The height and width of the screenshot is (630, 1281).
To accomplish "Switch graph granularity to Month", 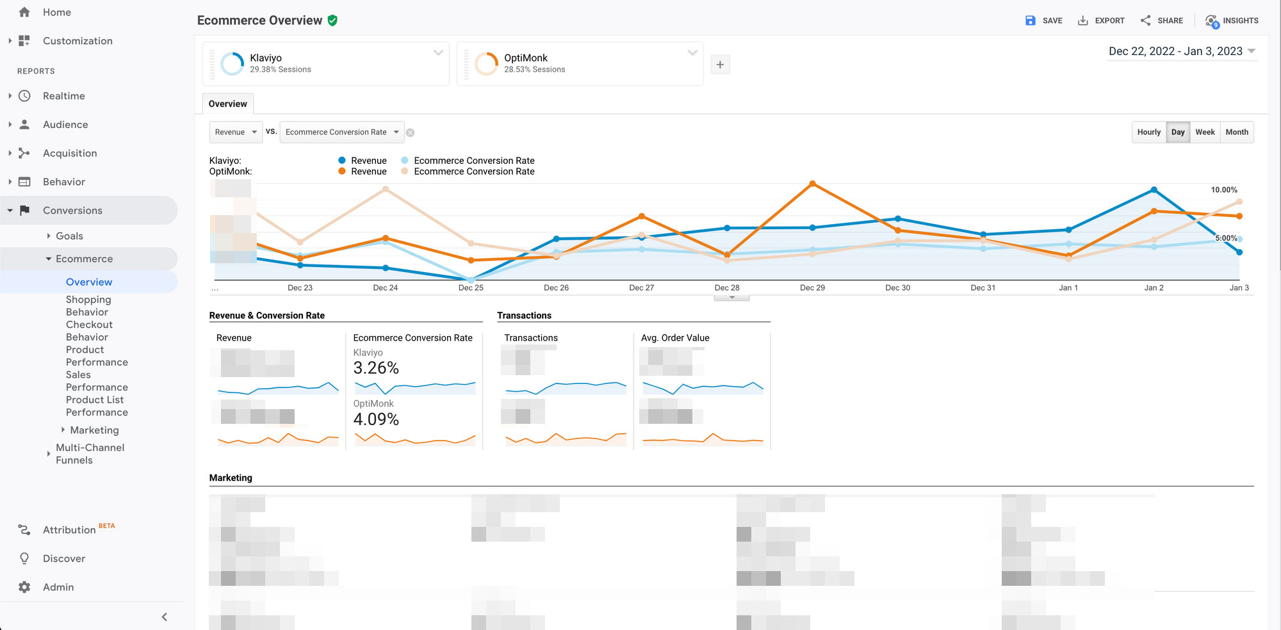I will tap(1236, 132).
